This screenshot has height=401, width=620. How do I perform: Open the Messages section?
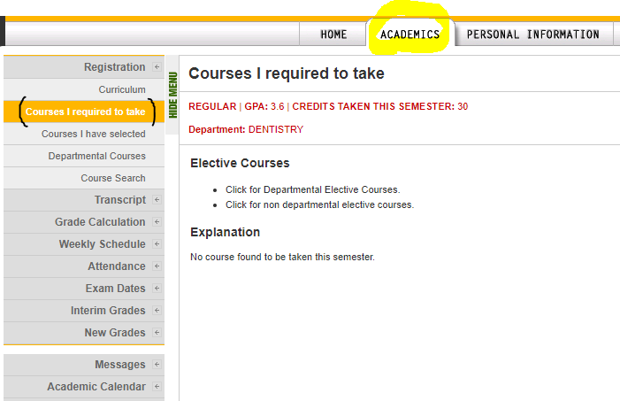pyautogui.click(x=84, y=365)
